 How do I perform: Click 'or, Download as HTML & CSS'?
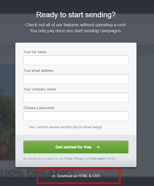(x=76, y=176)
